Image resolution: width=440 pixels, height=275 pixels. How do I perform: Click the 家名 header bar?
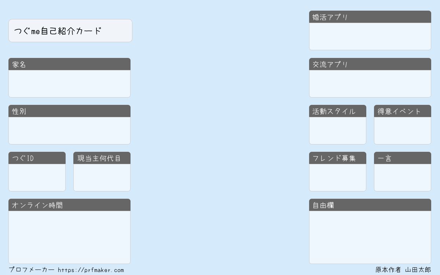[x=69, y=65]
